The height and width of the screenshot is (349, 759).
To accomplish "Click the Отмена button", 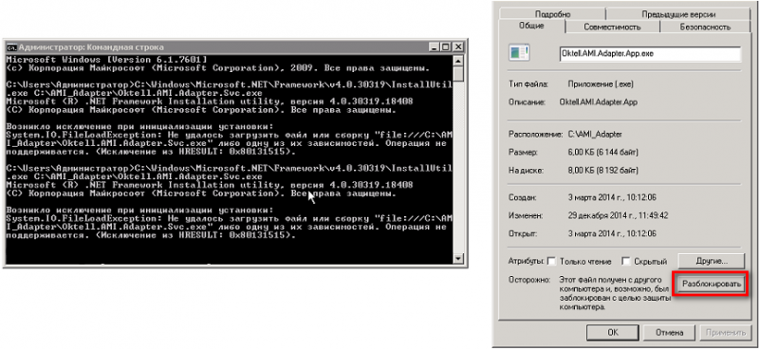I will coord(669,333).
